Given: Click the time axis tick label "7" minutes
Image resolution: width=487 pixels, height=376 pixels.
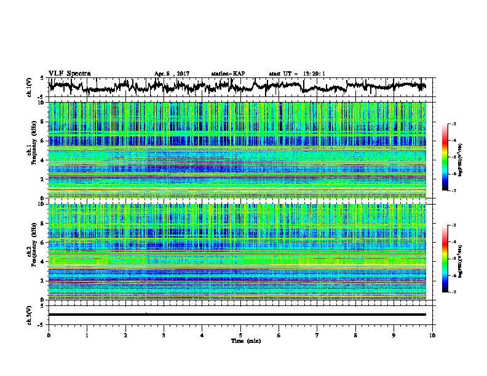Looking at the screenshot, I should (x=317, y=335).
